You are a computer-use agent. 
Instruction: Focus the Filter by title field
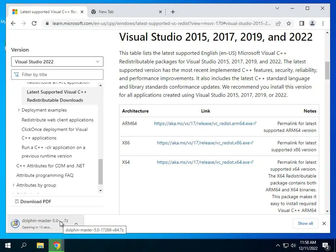[x=57, y=74]
